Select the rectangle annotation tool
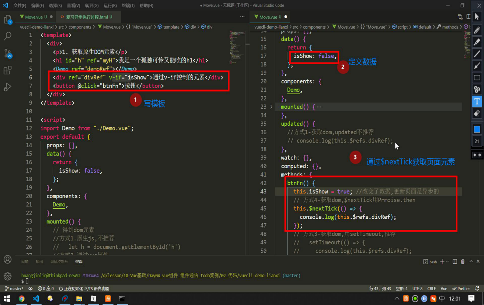484x305 pixels. click(477, 78)
